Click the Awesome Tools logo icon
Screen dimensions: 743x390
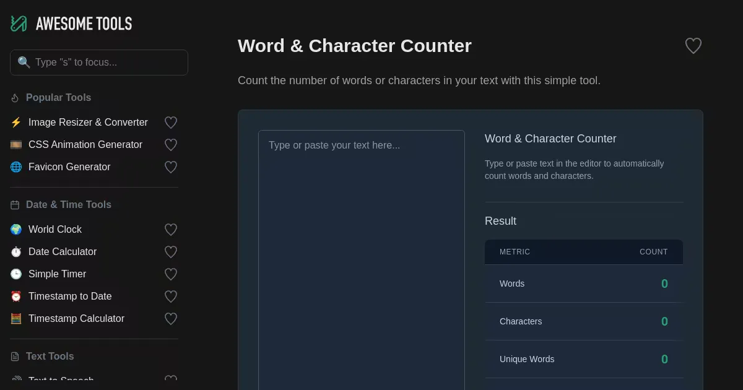tap(19, 24)
